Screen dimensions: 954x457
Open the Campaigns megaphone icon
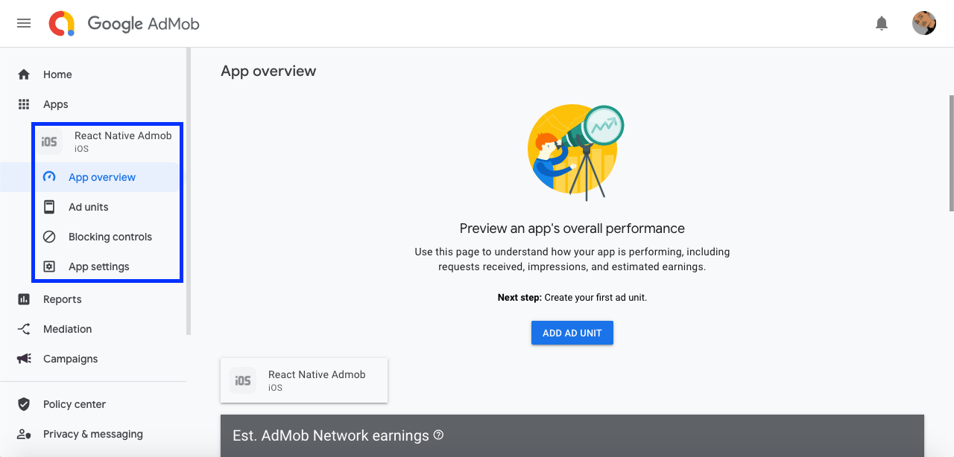23,359
